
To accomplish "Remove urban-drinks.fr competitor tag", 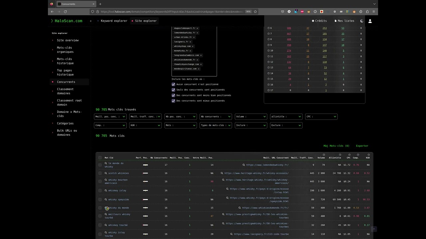I will coord(194,37).
